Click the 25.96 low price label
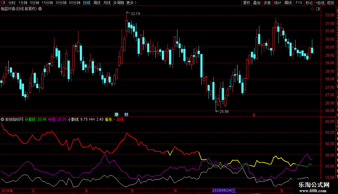The height and width of the screenshot is (194, 338). pos(224,111)
